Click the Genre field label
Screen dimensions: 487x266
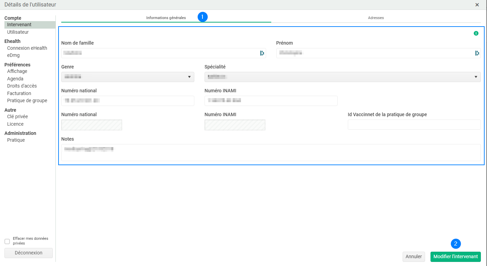pos(67,67)
